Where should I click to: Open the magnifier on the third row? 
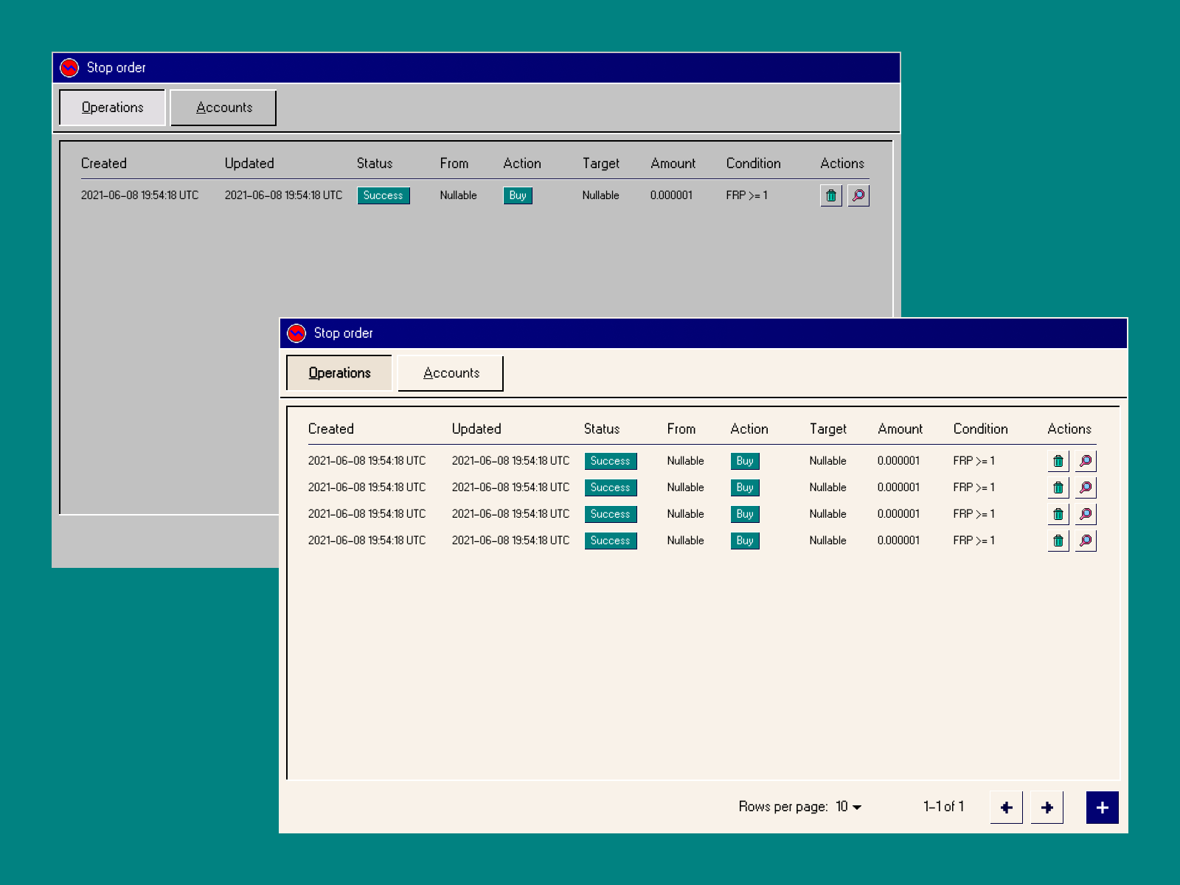pos(1085,514)
